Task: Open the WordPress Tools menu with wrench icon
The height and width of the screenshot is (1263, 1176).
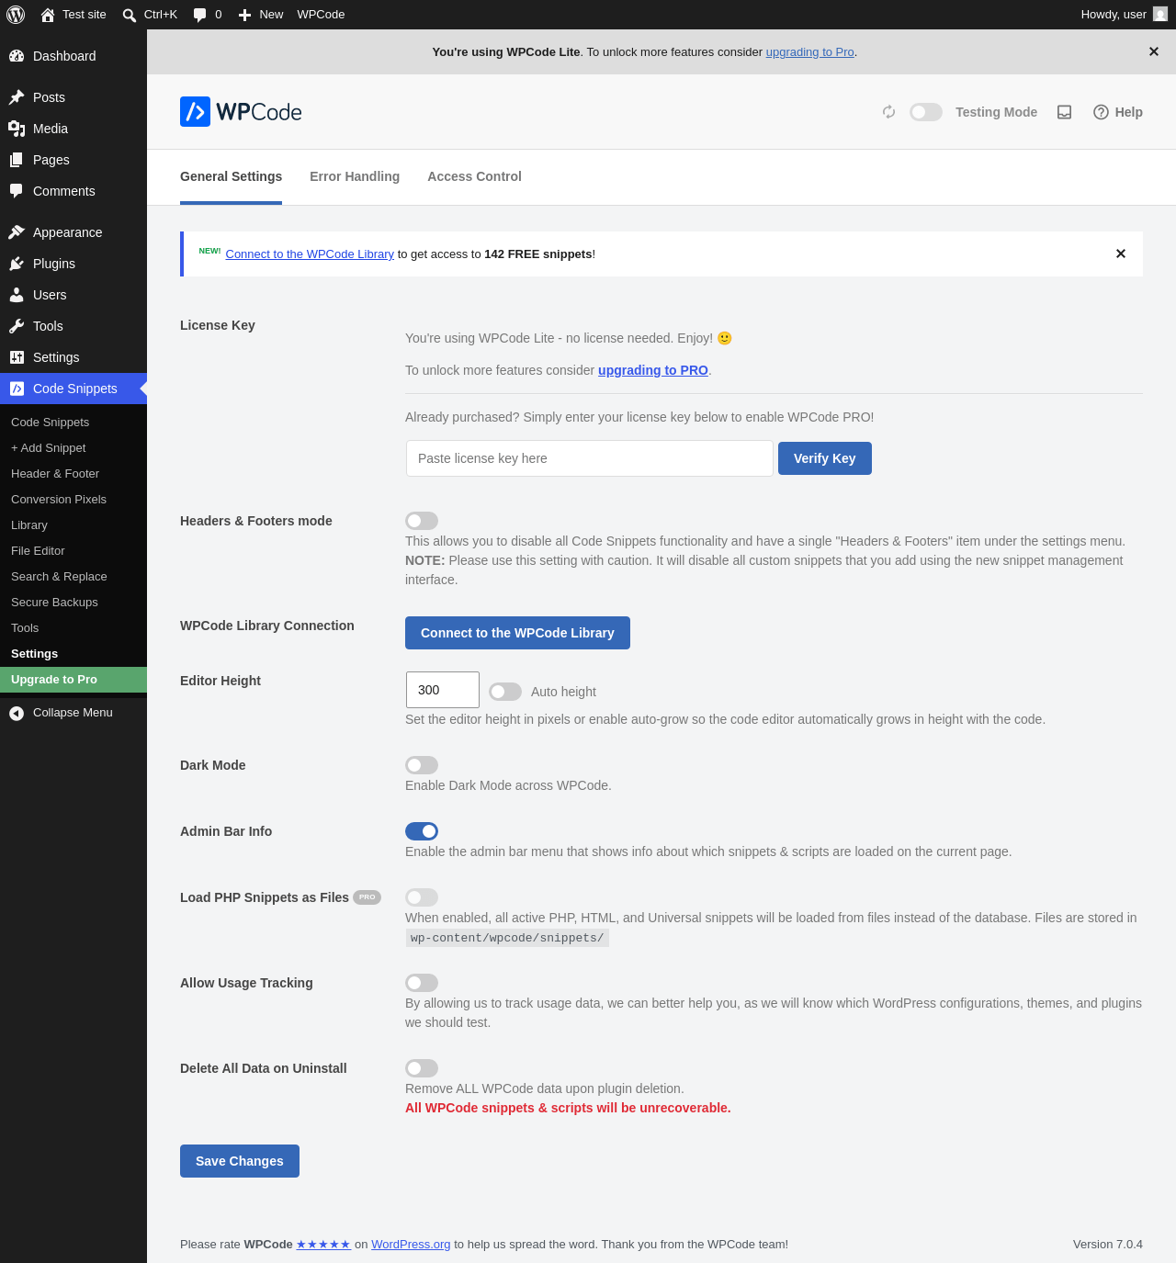Action: (x=73, y=326)
